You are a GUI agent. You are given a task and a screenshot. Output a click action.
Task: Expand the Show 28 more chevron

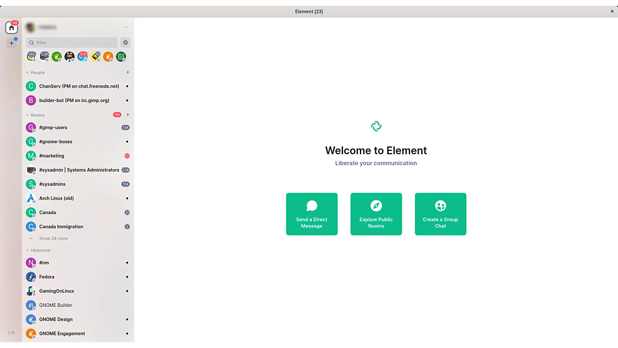click(x=31, y=238)
